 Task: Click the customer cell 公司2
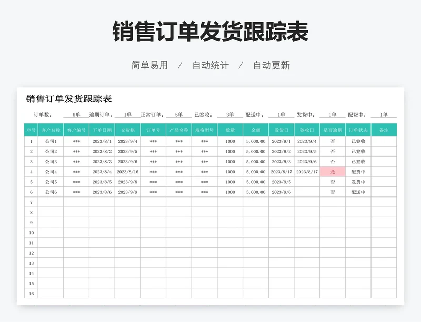(51, 151)
